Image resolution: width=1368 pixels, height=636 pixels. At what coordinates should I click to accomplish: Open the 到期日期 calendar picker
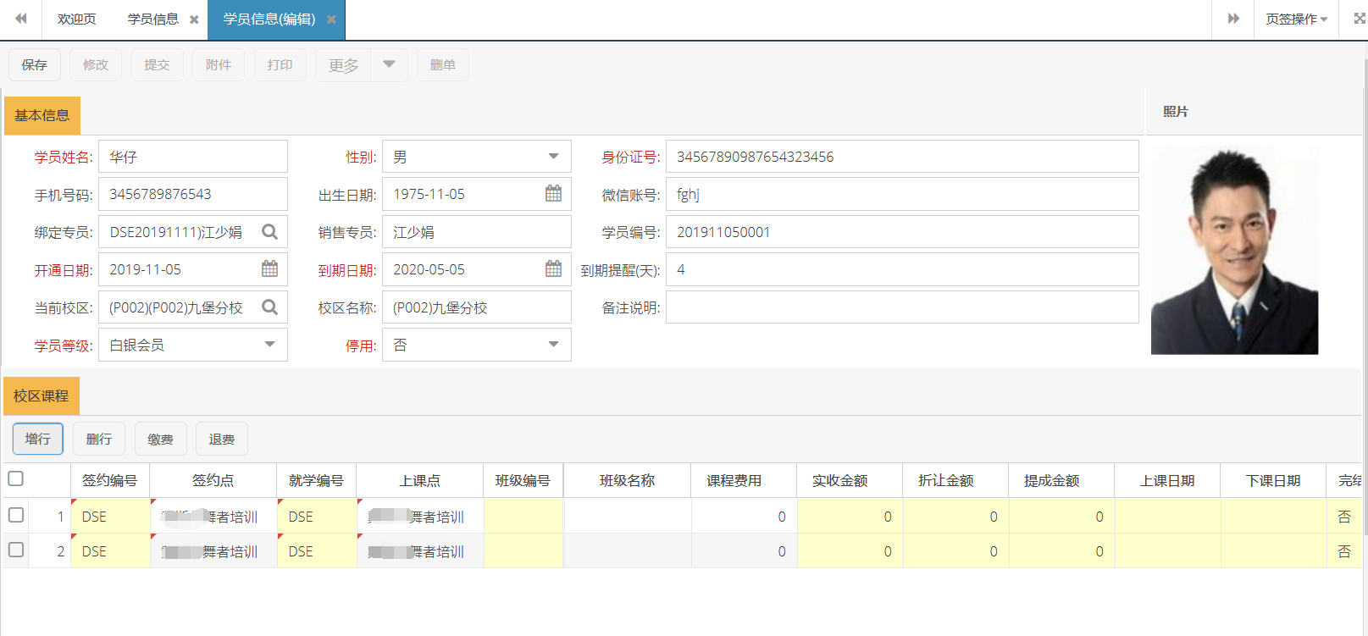pos(553,269)
